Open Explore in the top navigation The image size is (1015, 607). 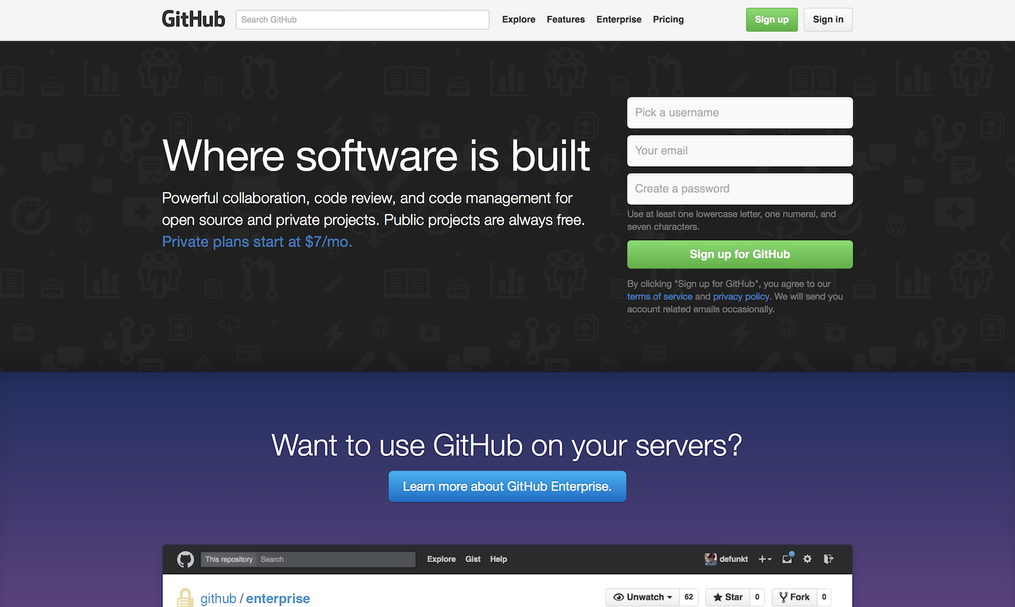point(518,20)
